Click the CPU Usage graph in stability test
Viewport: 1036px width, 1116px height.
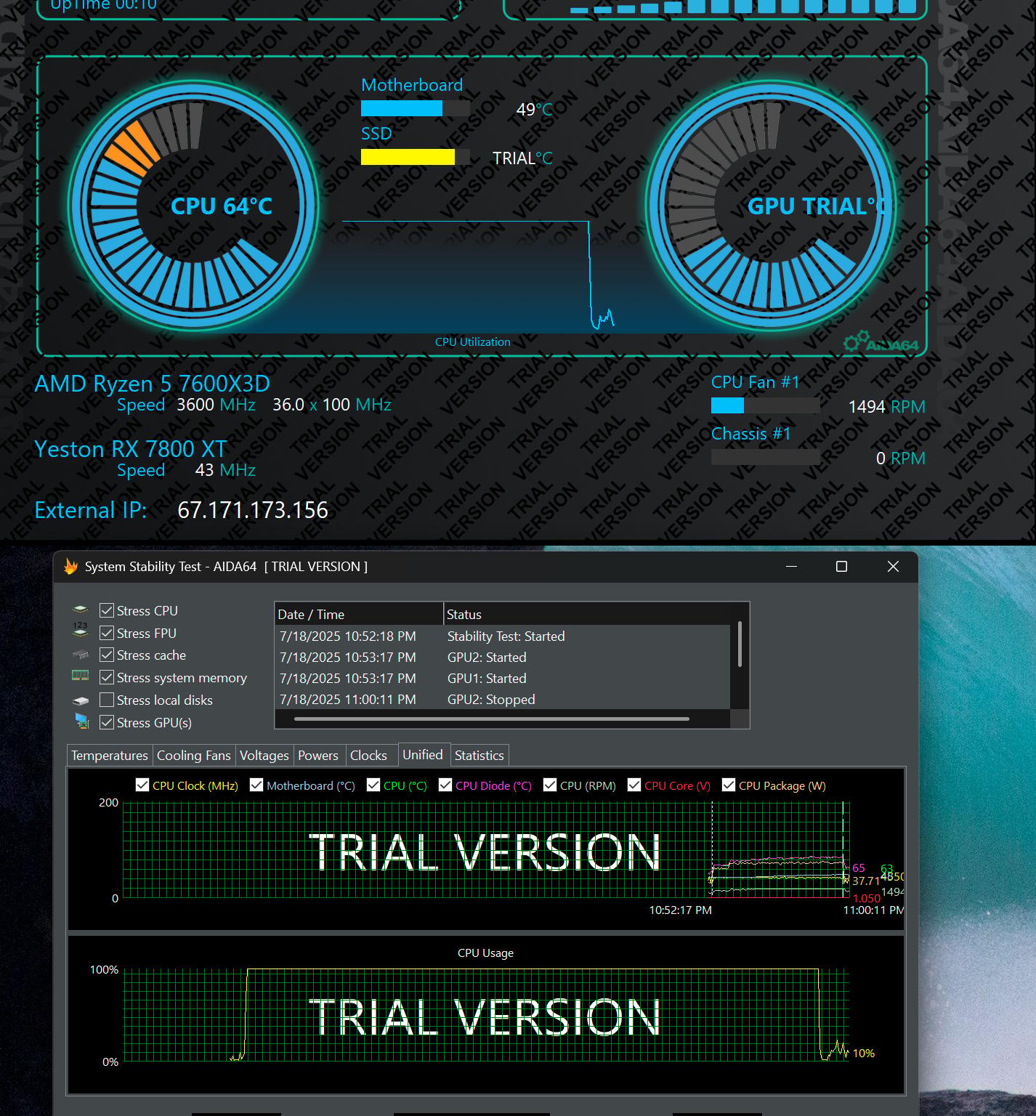click(486, 1014)
